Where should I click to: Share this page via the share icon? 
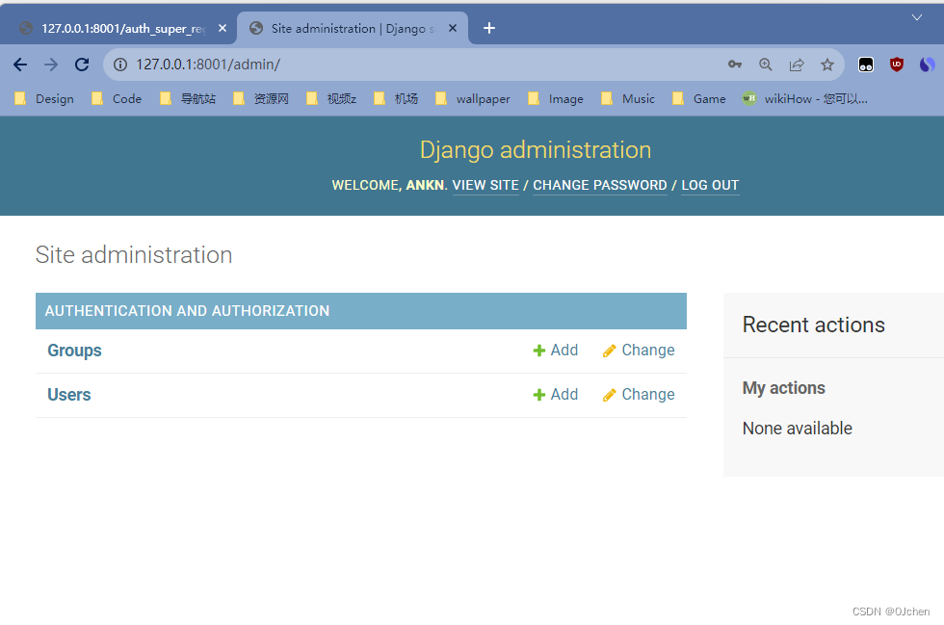tap(797, 65)
